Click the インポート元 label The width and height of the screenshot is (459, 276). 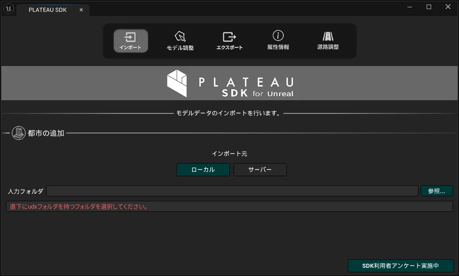(x=229, y=153)
